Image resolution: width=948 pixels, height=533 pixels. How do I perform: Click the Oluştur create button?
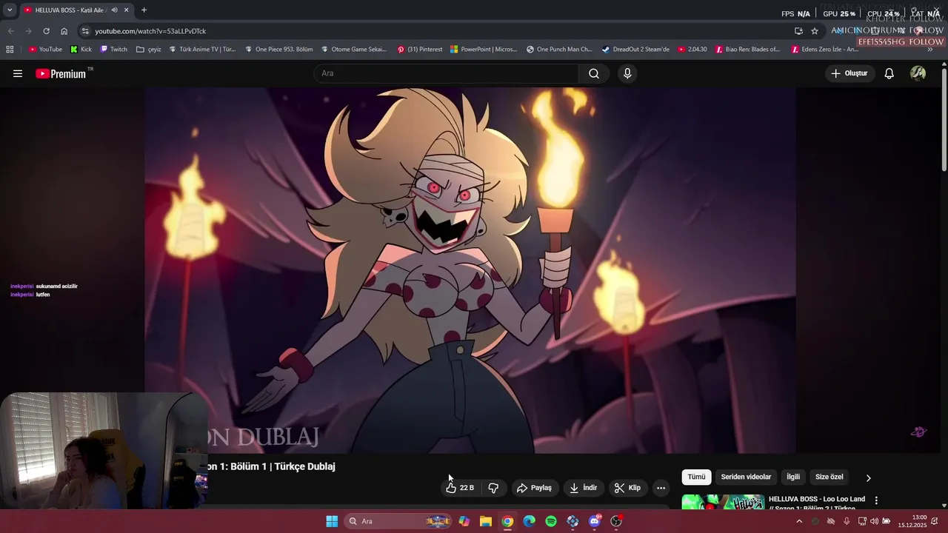849,73
